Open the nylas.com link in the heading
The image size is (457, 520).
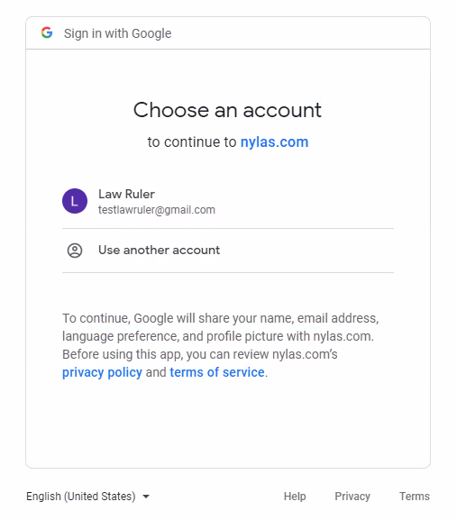pos(274,141)
